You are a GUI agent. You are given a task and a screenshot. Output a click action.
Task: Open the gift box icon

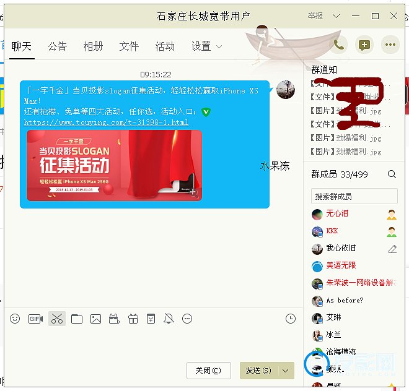pyautogui.click(x=133, y=319)
